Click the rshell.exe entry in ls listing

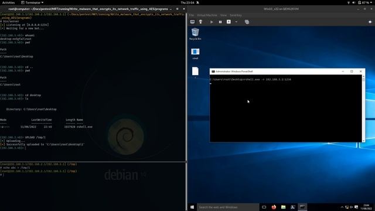[x=84, y=127]
